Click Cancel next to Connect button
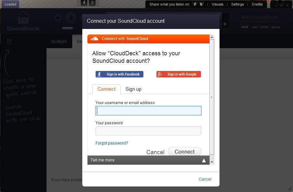Viewport: 293px width, 192px height. (155, 152)
